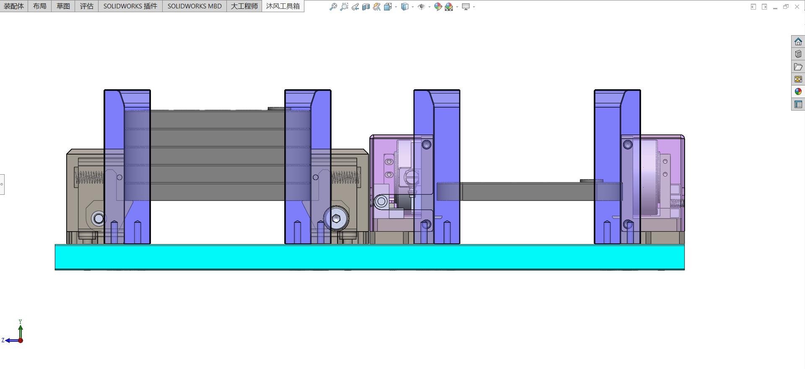Open the Custom Properties pane

798,104
